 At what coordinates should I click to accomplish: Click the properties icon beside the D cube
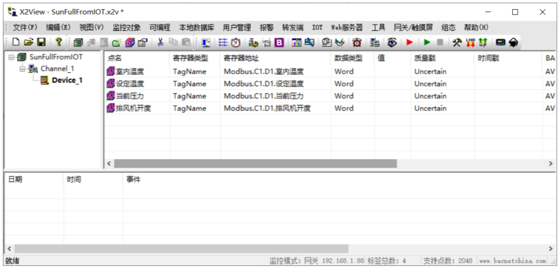click(x=142, y=43)
